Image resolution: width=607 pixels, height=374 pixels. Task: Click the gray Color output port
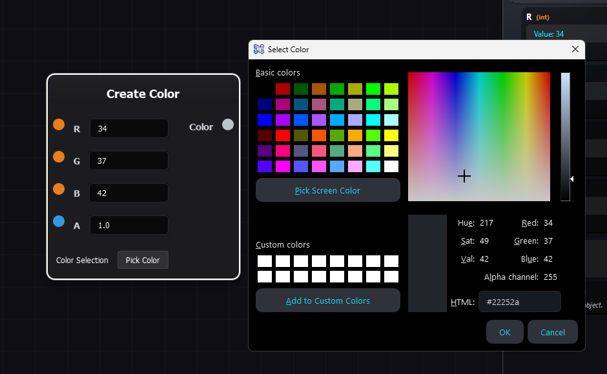coord(228,124)
